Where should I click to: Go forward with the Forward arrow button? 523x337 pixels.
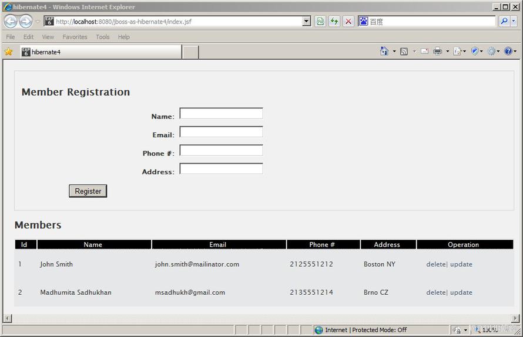(x=26, y=22)
